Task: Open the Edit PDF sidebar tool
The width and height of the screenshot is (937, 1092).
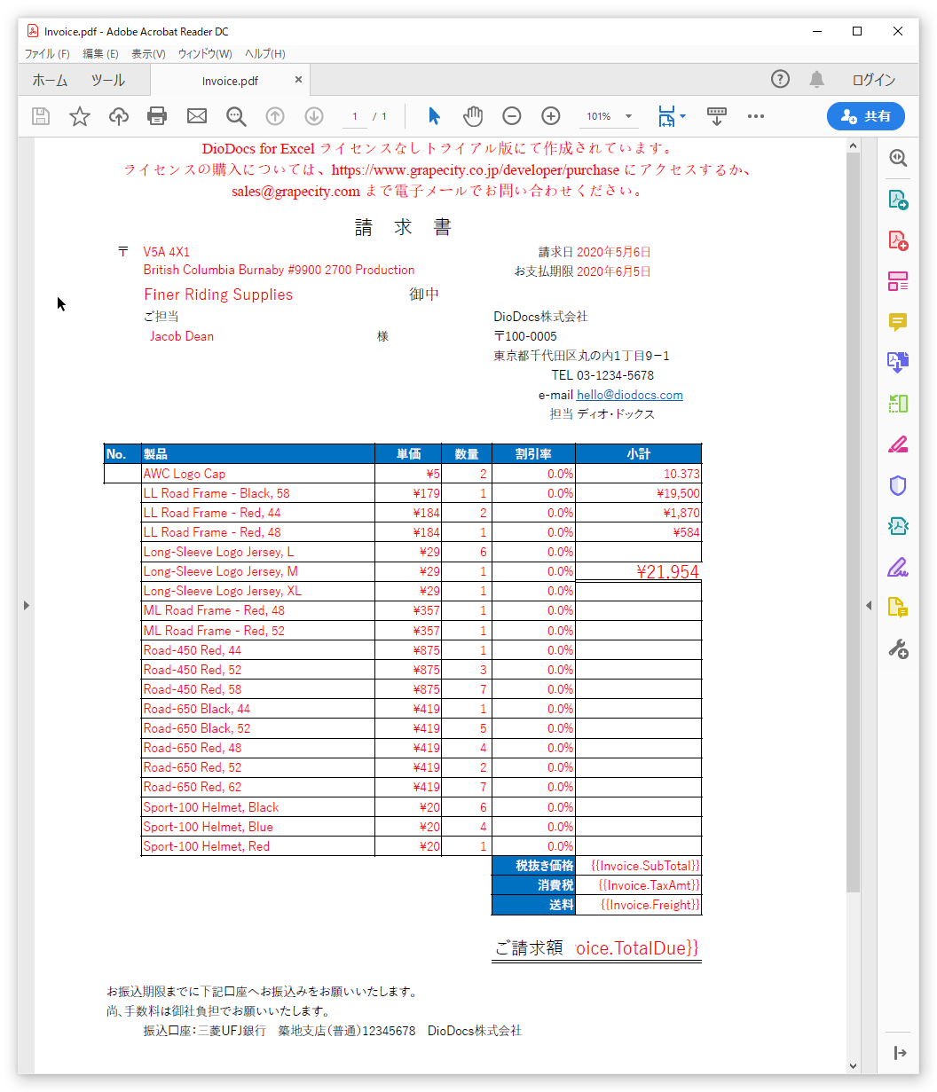Action: pyautogui.click(x=898, y=281)
